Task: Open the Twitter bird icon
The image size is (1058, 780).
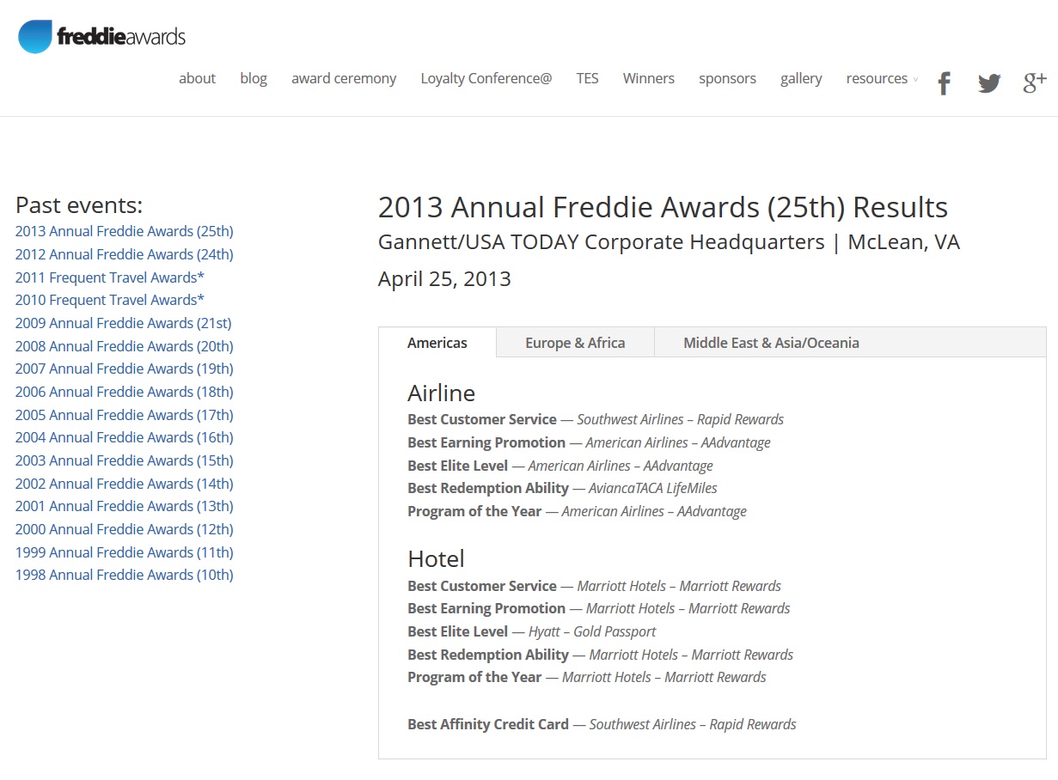Action: [x=989, y=83]
